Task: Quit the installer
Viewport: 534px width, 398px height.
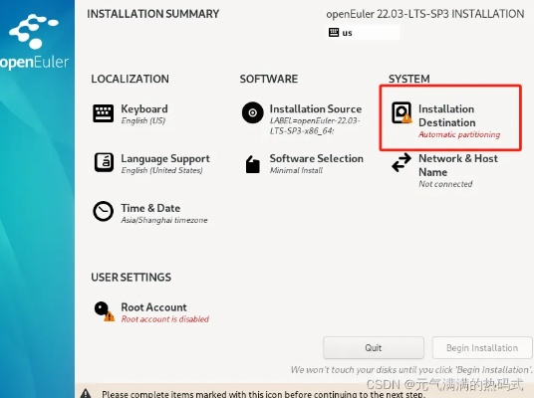Action: [374, 347]
